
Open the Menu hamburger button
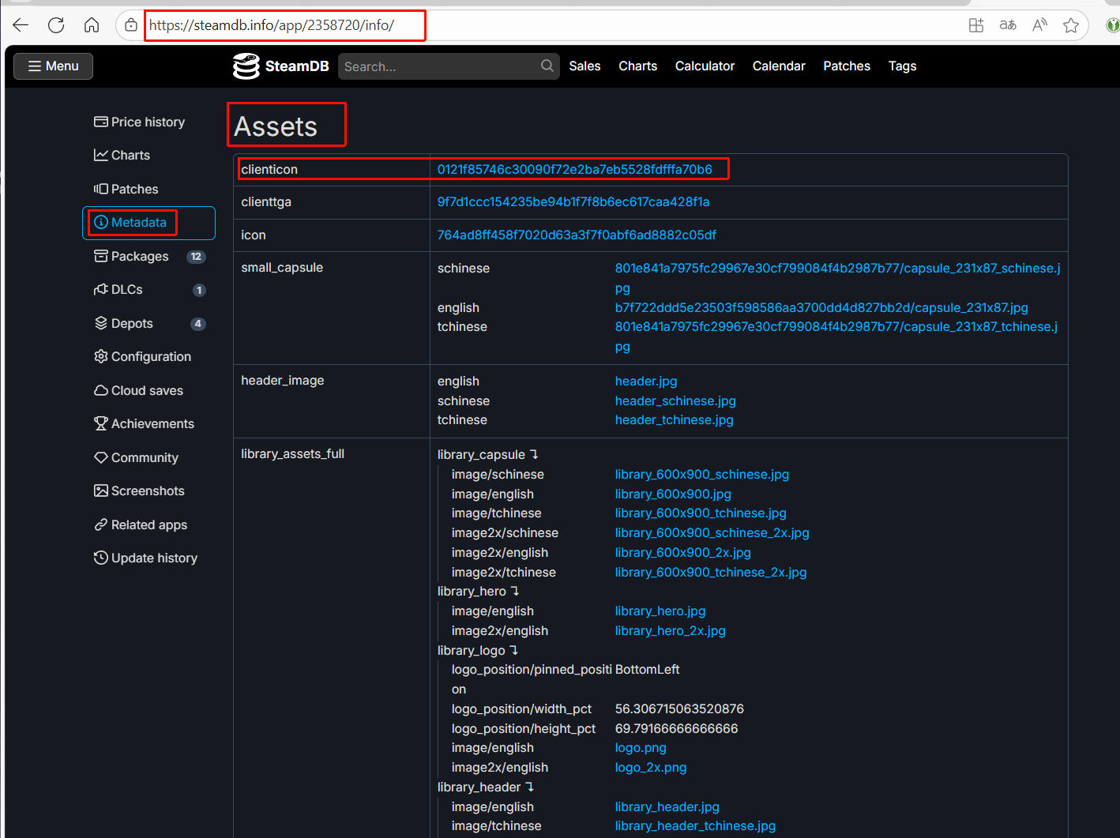point(53,66)
